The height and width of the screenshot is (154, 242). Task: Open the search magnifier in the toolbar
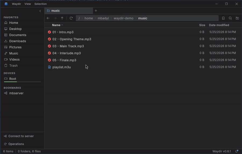click(230, 18)
